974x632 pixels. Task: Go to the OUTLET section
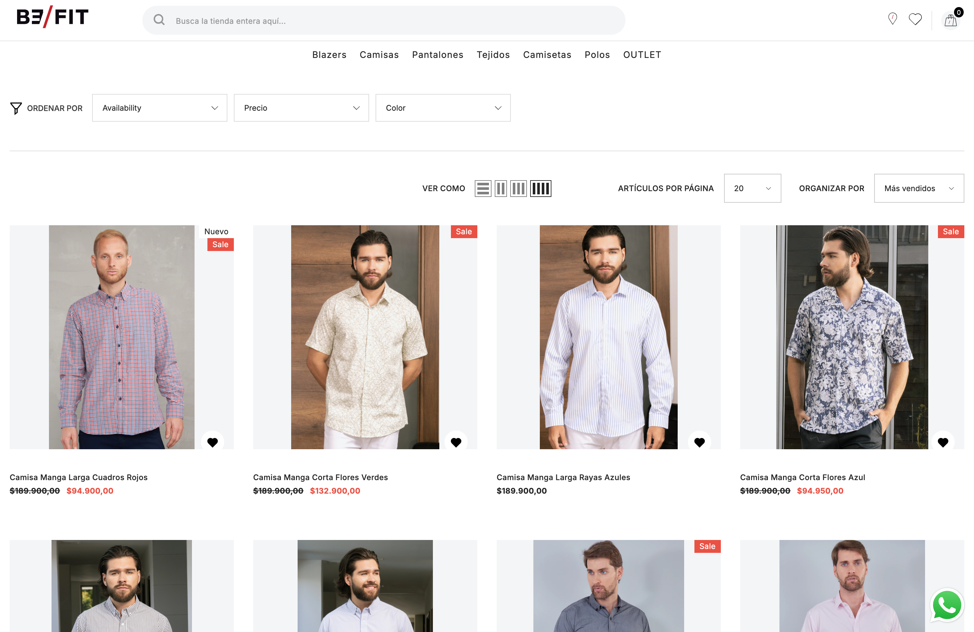642,55
